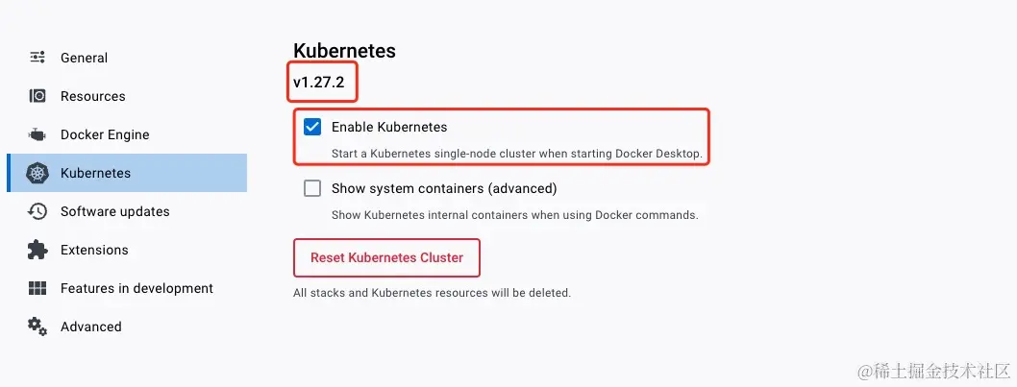Click the Enable Kubernetes label text

pyautogui.click(x=389, y=127)
